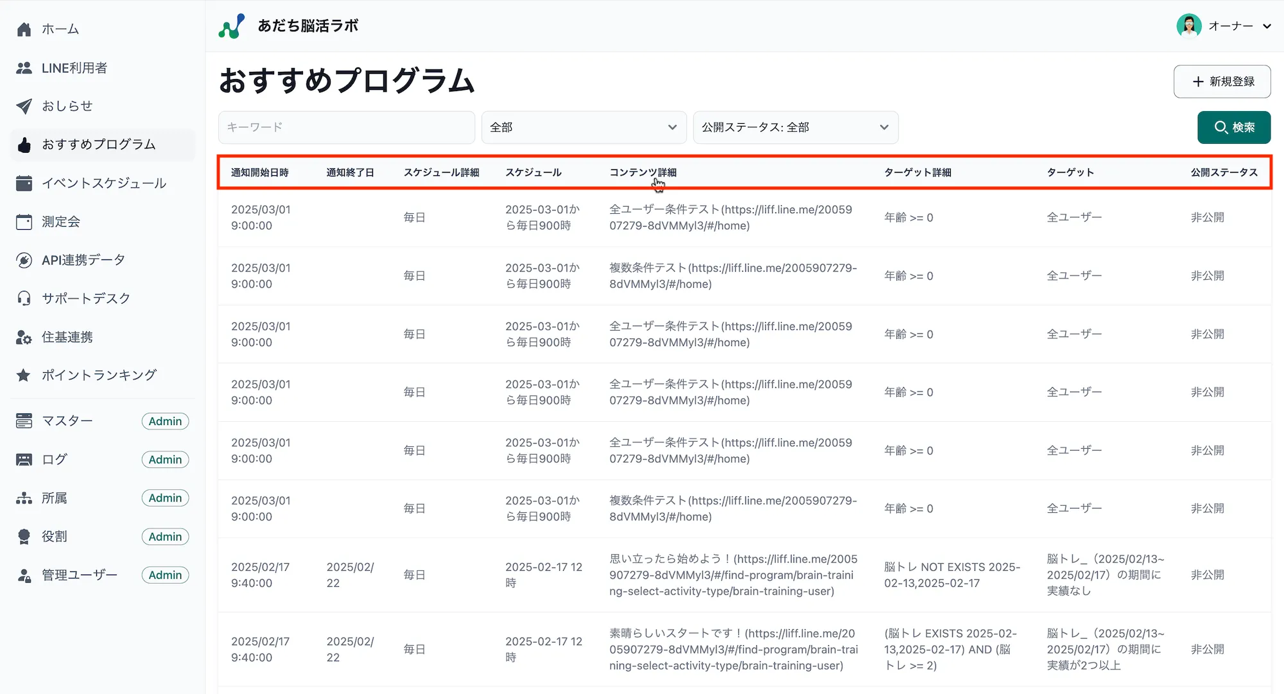Open the category filter dropdown showing 全部

pyautogui.click(x=583, y=127)
